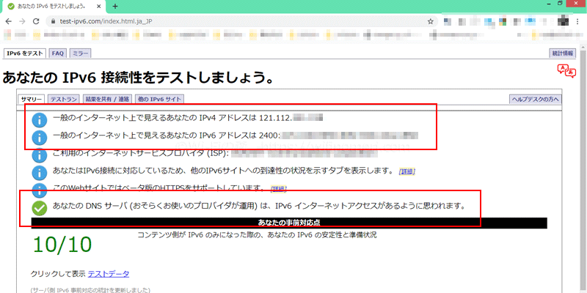Click the あなたの事前対応点 black header bar

pos(289,223)
